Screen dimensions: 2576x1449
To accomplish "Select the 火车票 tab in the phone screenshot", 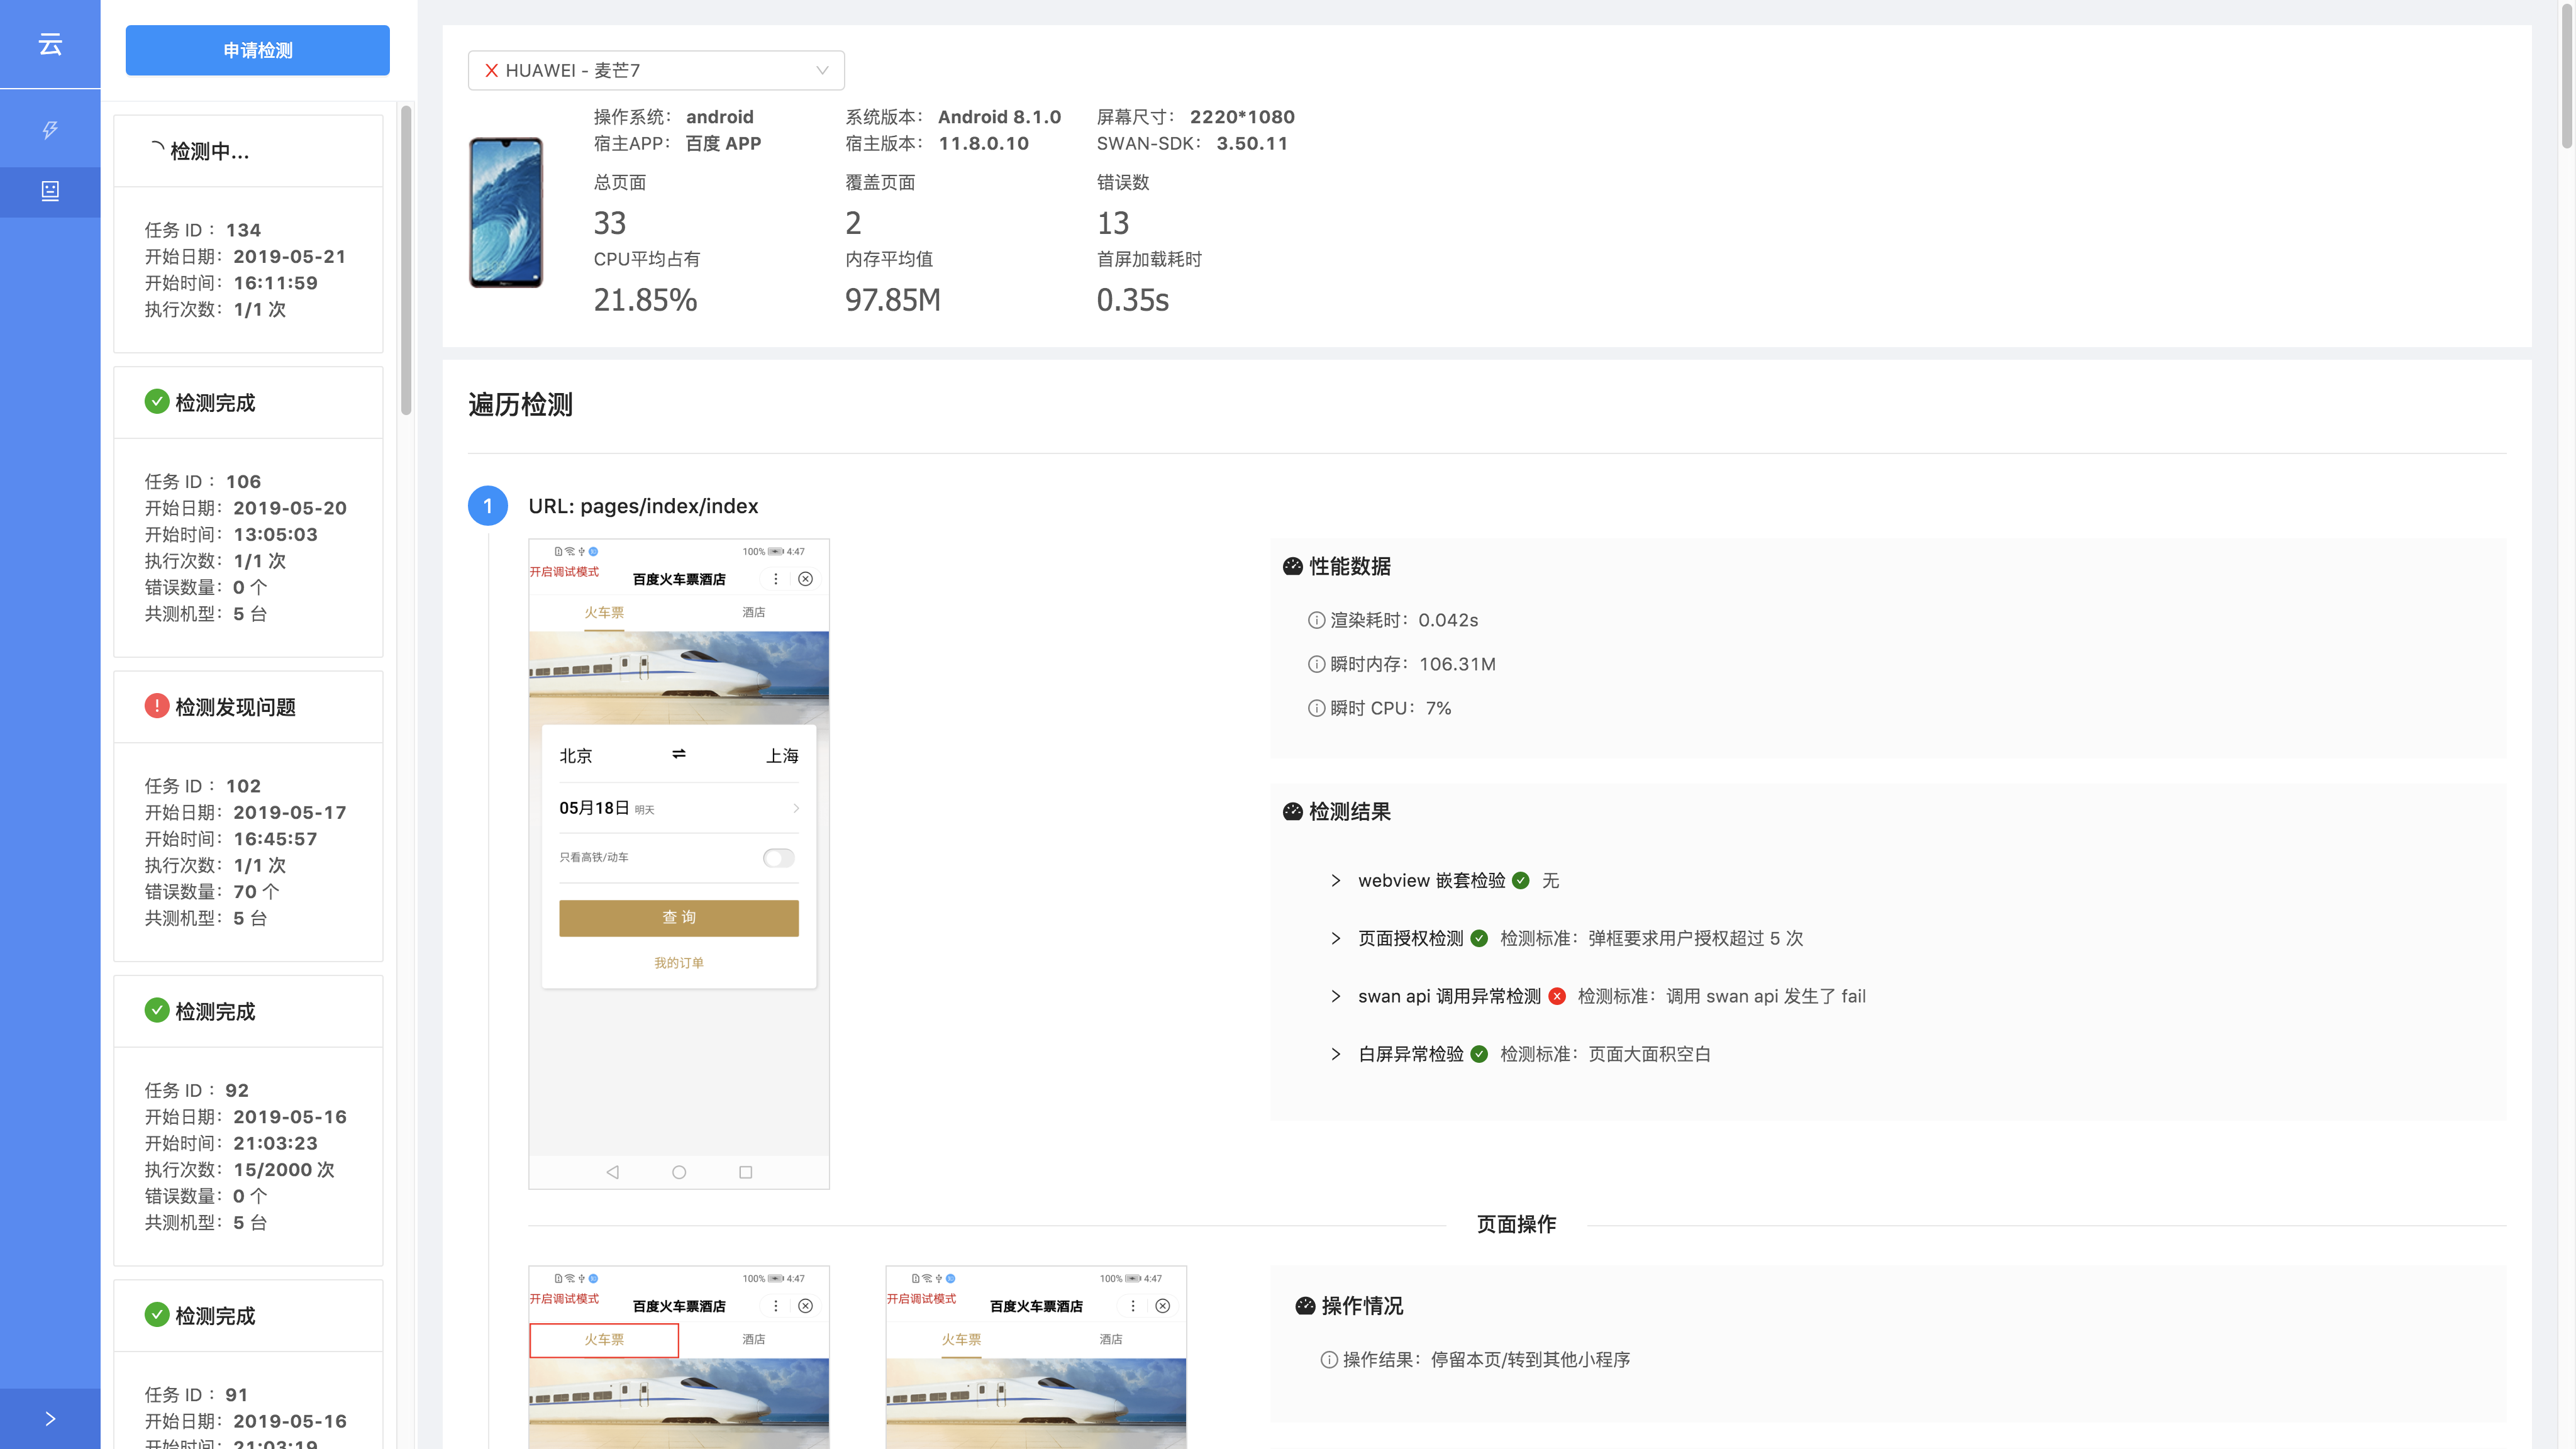I will tap(604, 611).
